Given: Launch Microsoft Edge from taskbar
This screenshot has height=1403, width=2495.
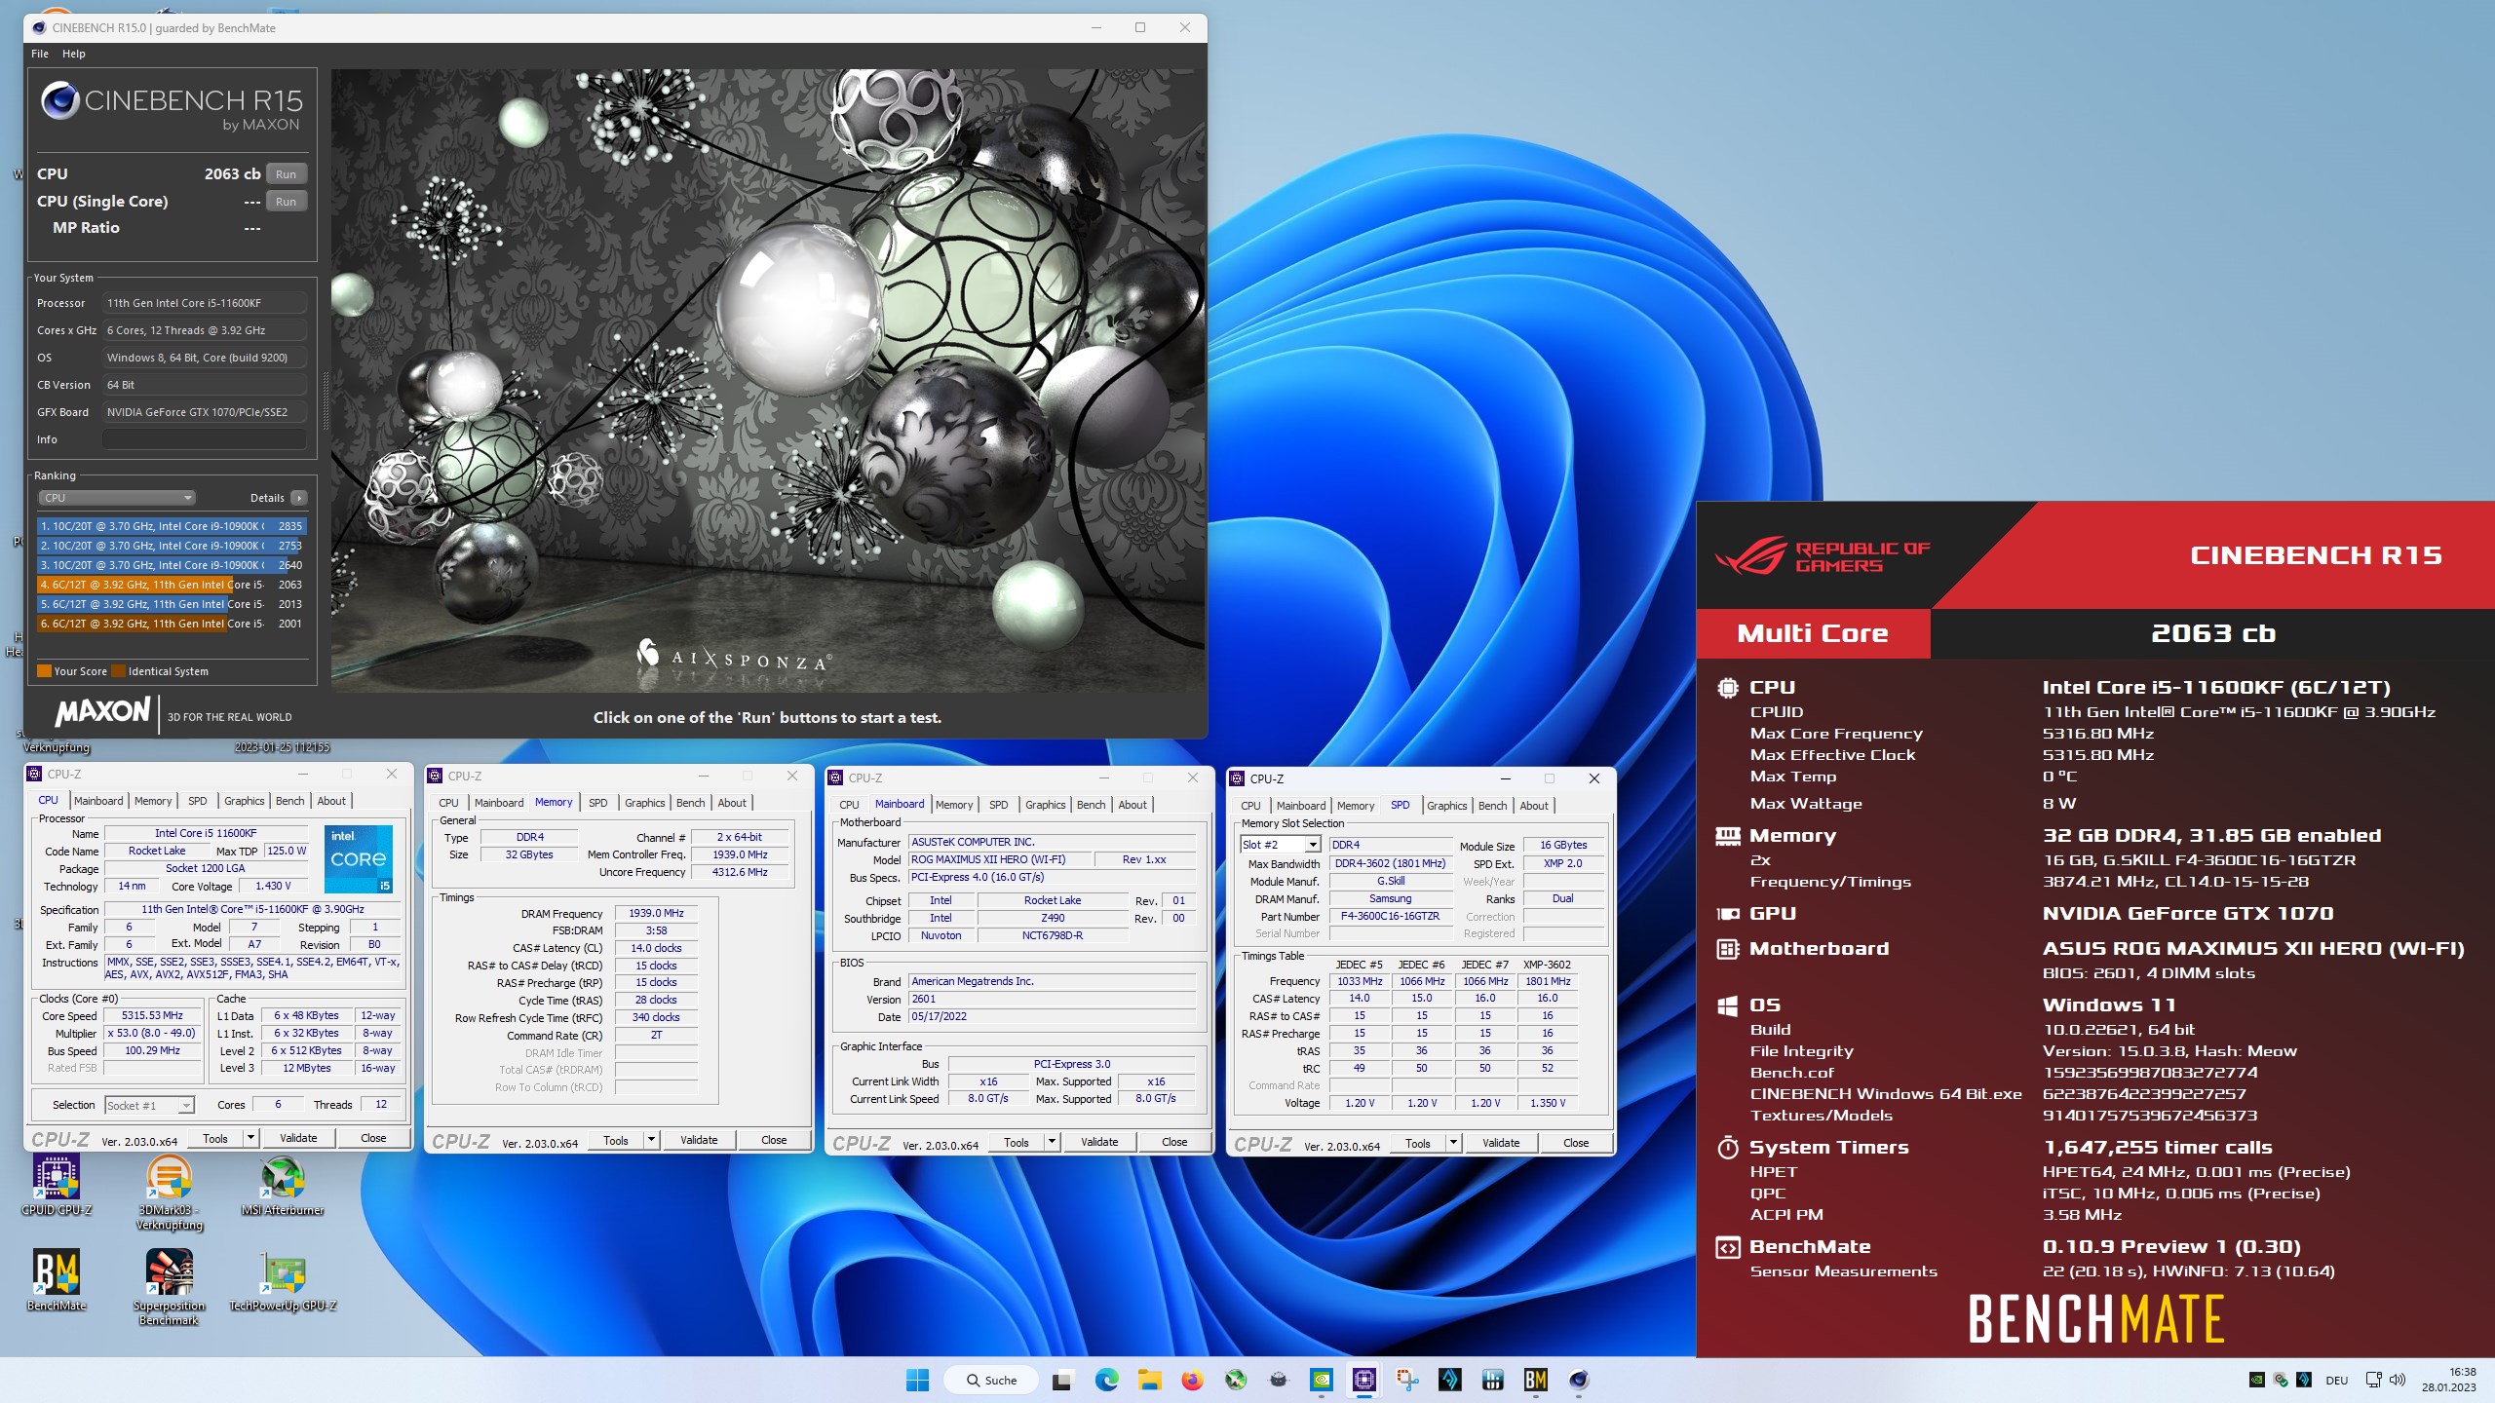Looking at the screenshot, I should pos(1106,1380).
